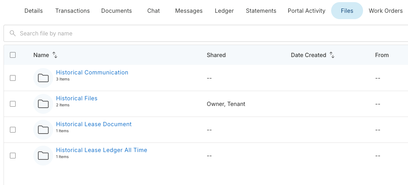408x185 pixels.
Task: Open the Ledger tab
Action: click(224, 11)
